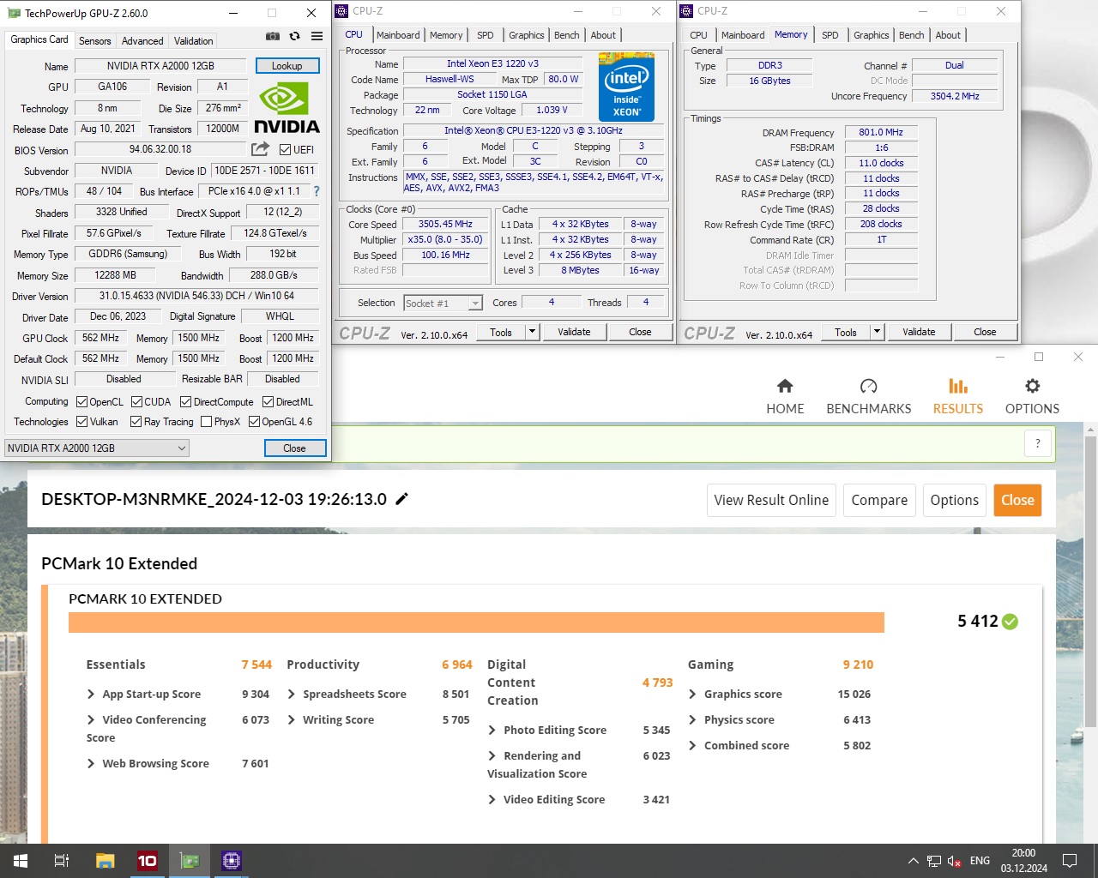This screenshot has height=878, width=1098.
Task: Toggle OpenGL 4.6 checkbox
Action: [x=254, y=421]
